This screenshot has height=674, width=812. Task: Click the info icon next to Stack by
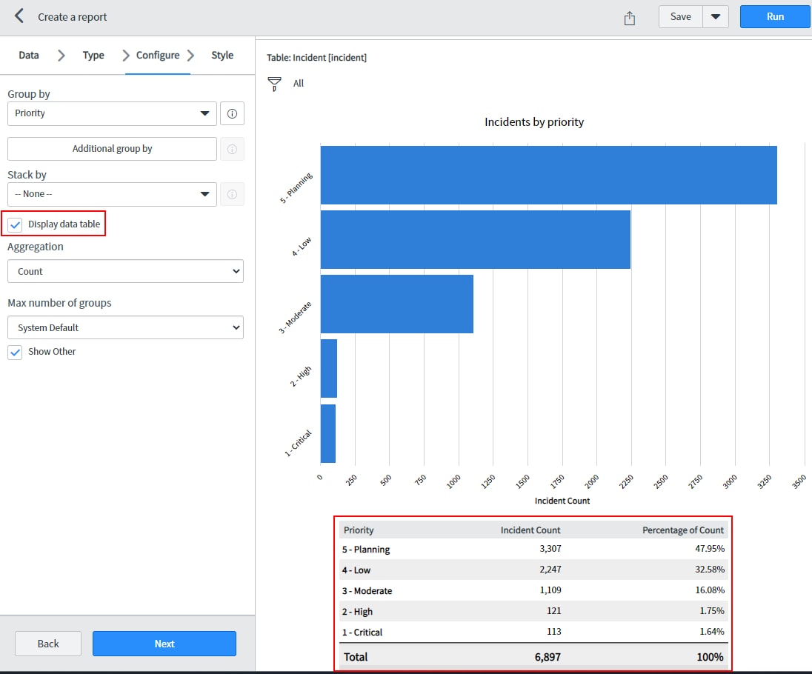tap(232, 194)
